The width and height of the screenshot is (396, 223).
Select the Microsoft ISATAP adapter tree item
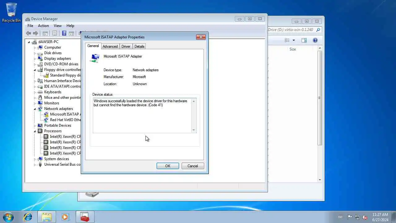[65, 114]
